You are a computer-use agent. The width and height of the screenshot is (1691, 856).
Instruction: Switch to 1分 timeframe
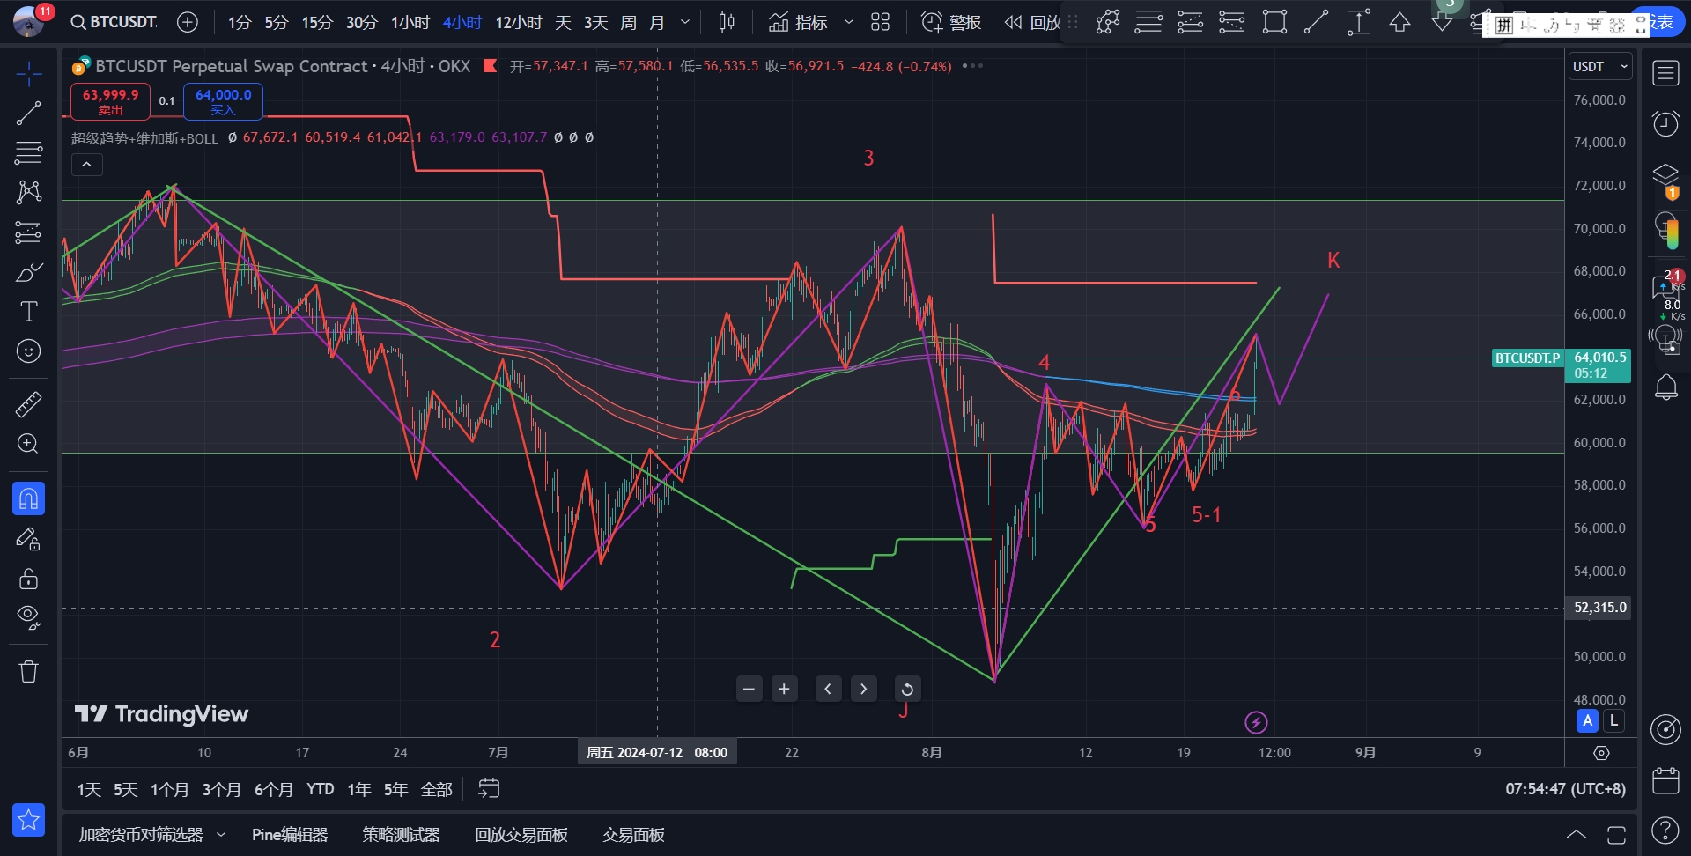[240, 22]
